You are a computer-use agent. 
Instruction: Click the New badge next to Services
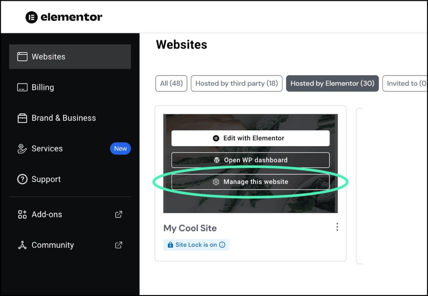[120, 148]
